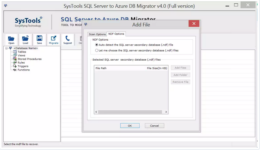Select the Tables tree item
Viewport: 260px width, 150px height.
[22, 52]
